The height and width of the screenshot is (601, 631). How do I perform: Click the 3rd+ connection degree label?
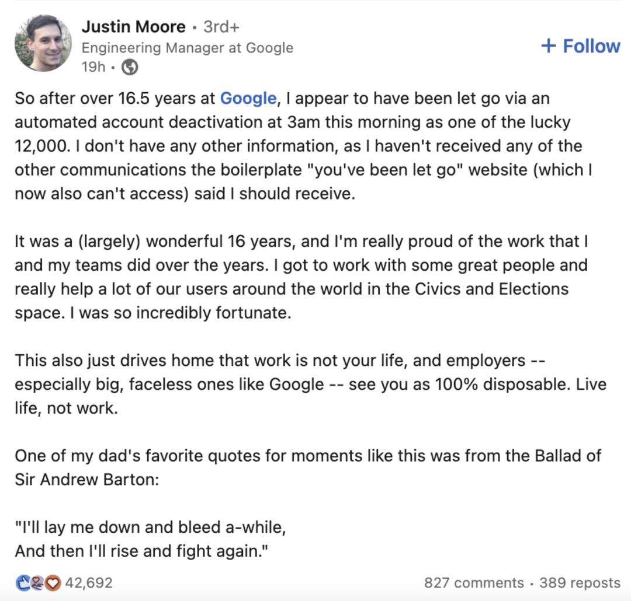(x=222, y=27)
